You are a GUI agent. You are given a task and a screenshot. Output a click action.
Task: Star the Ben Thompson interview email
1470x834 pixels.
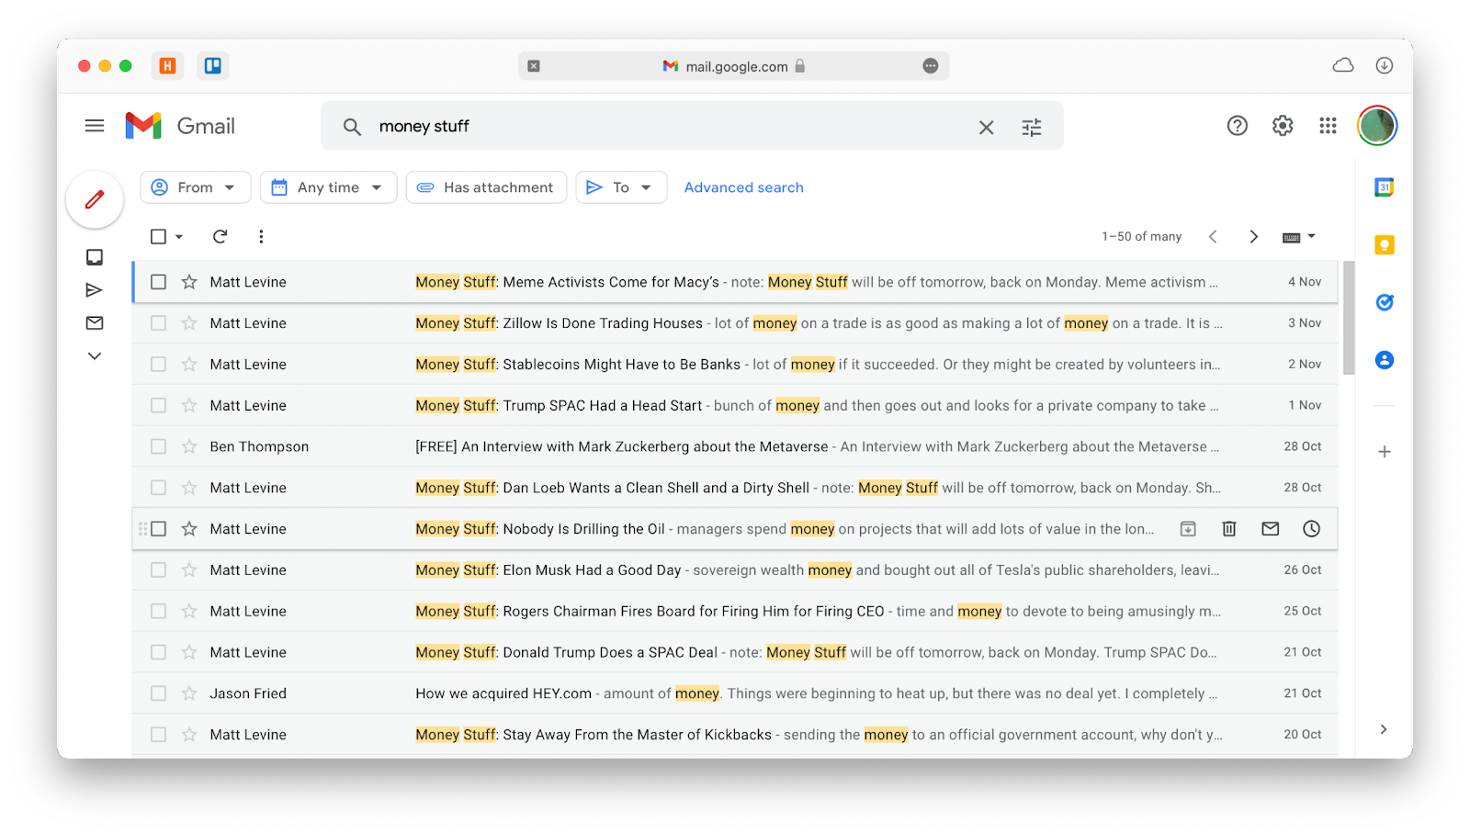[189, 446]
